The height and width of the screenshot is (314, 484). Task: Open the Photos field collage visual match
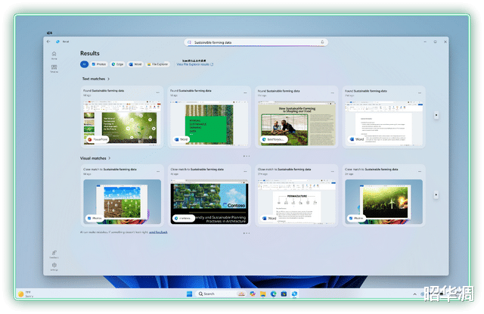click(x=122, y=201)
